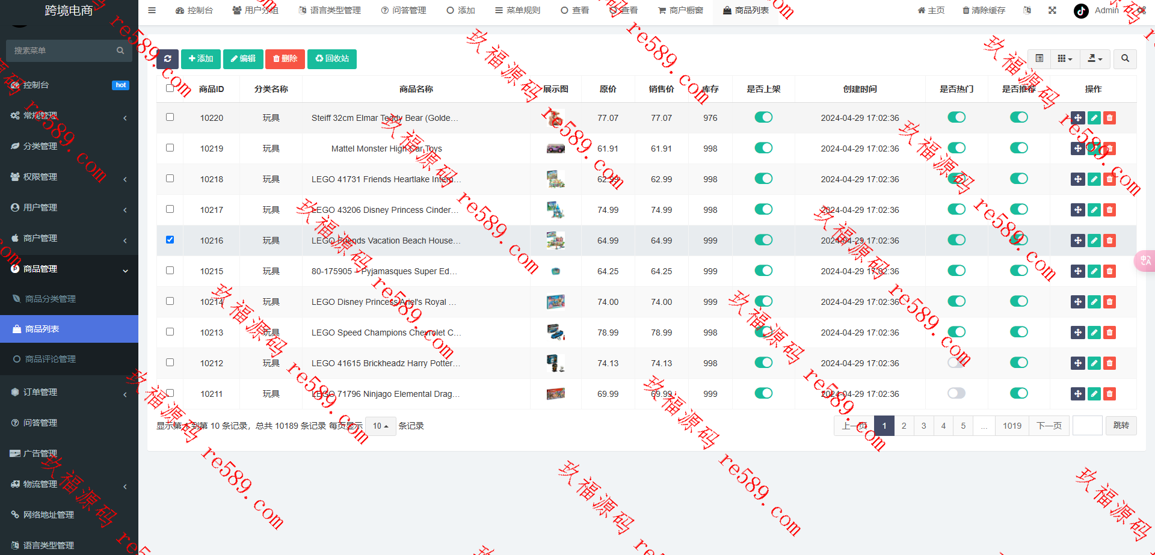Open thumbnail image of product 10214

pyautogui.click(x=555, y=302)
